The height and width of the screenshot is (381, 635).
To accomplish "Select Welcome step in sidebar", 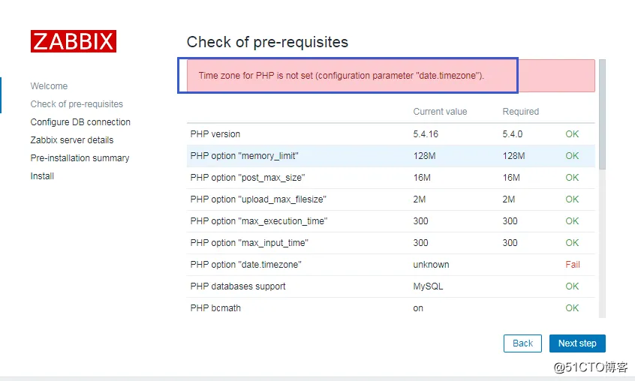I will 49,86.
